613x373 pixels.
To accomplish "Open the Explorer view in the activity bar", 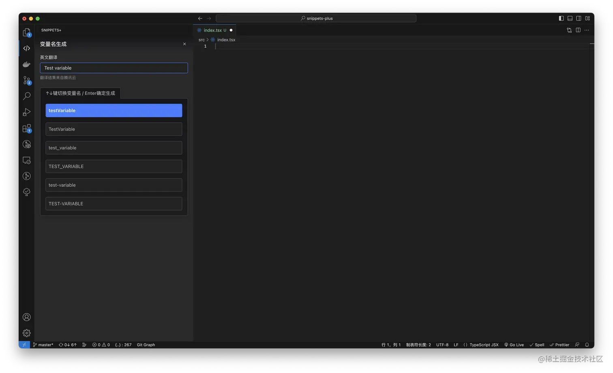I will [27, 32].
